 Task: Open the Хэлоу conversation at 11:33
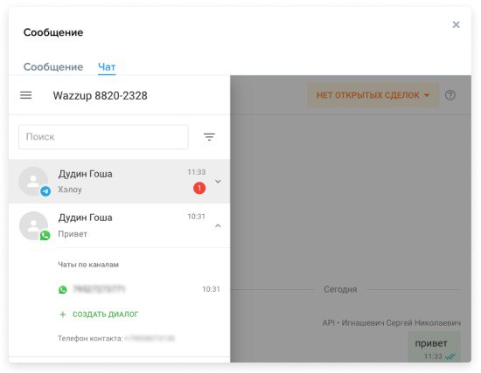(119, 181)
